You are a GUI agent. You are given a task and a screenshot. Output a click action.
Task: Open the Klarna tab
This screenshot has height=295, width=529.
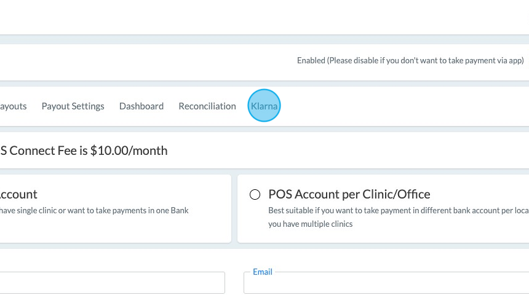[264, 106]
